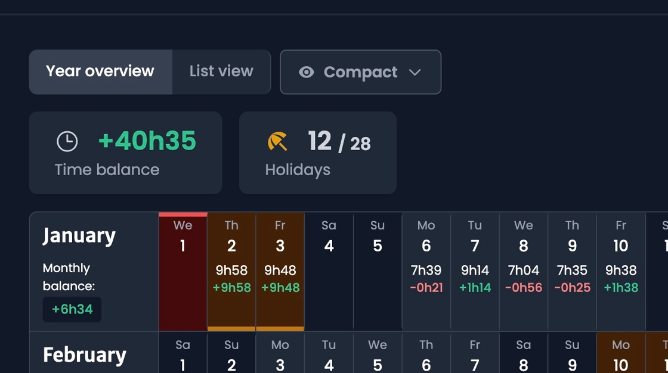Select Friday January 3 with 9h48
This screenshot has height=373, width=668.
[x=280, y=271]
